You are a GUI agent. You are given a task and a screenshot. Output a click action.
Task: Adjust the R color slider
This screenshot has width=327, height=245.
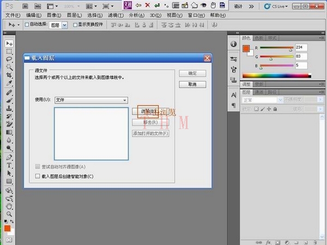[x=290, y=50]
